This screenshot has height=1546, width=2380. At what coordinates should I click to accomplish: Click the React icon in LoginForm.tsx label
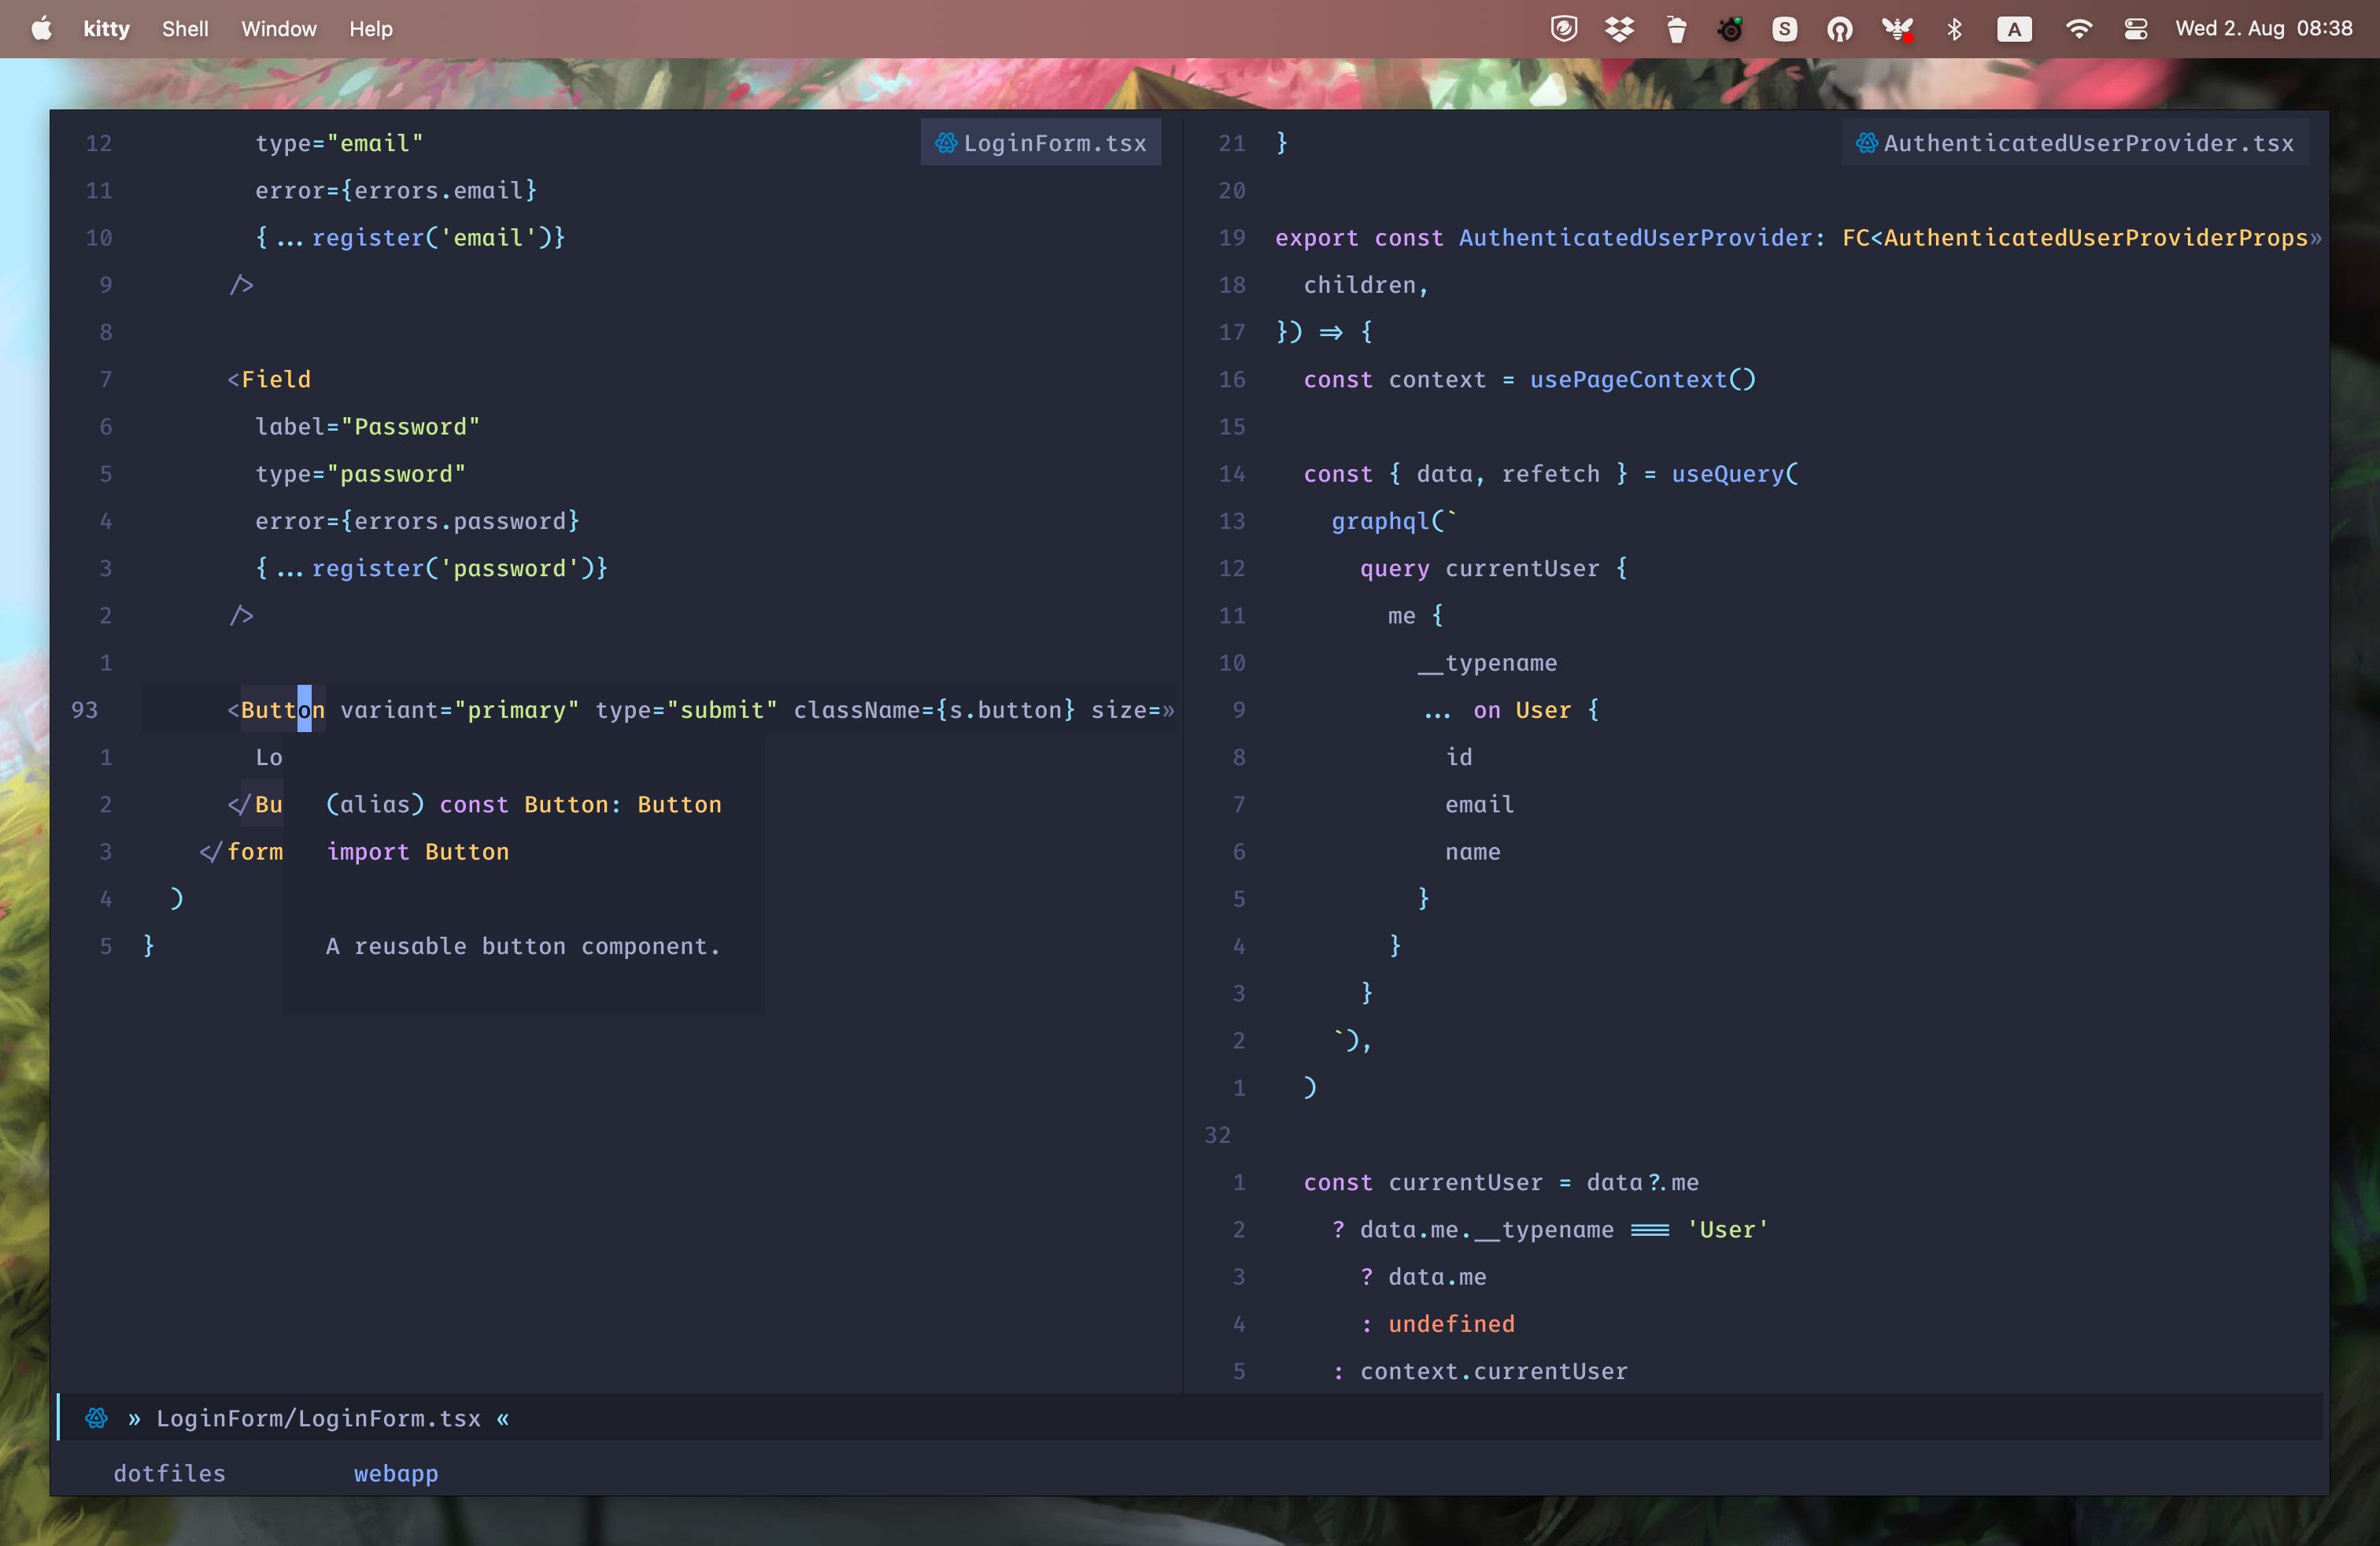point(945,143)
